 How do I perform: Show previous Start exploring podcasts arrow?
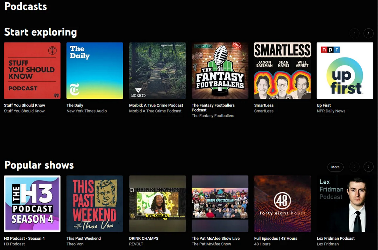pos(354,33)
